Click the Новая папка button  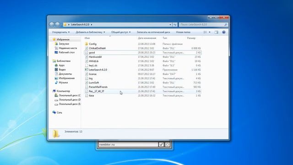[x=183, y=32]
